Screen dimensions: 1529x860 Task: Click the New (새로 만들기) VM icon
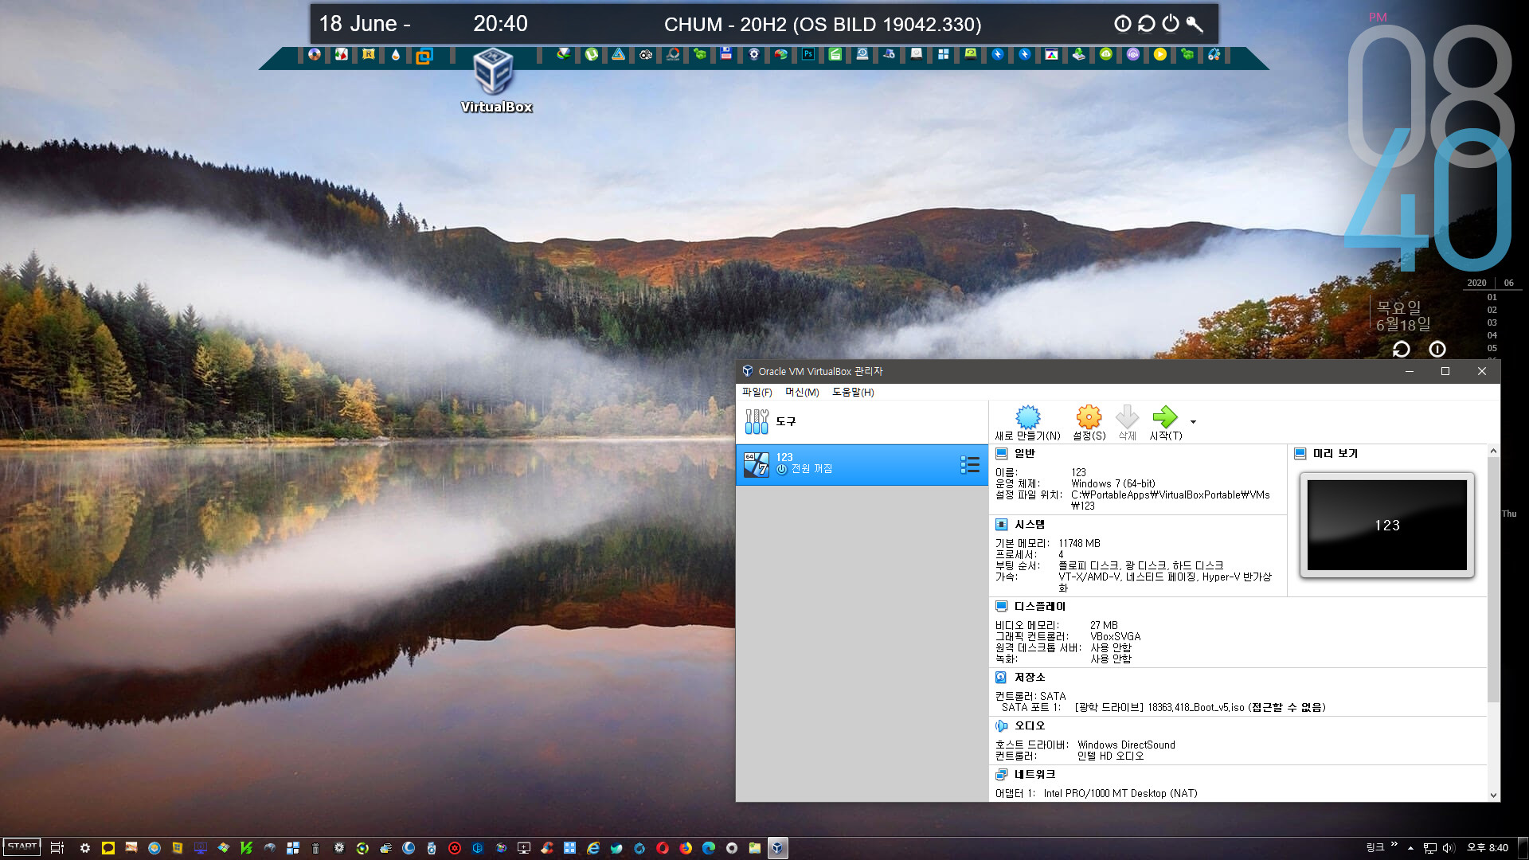[x=1027, y=423]
